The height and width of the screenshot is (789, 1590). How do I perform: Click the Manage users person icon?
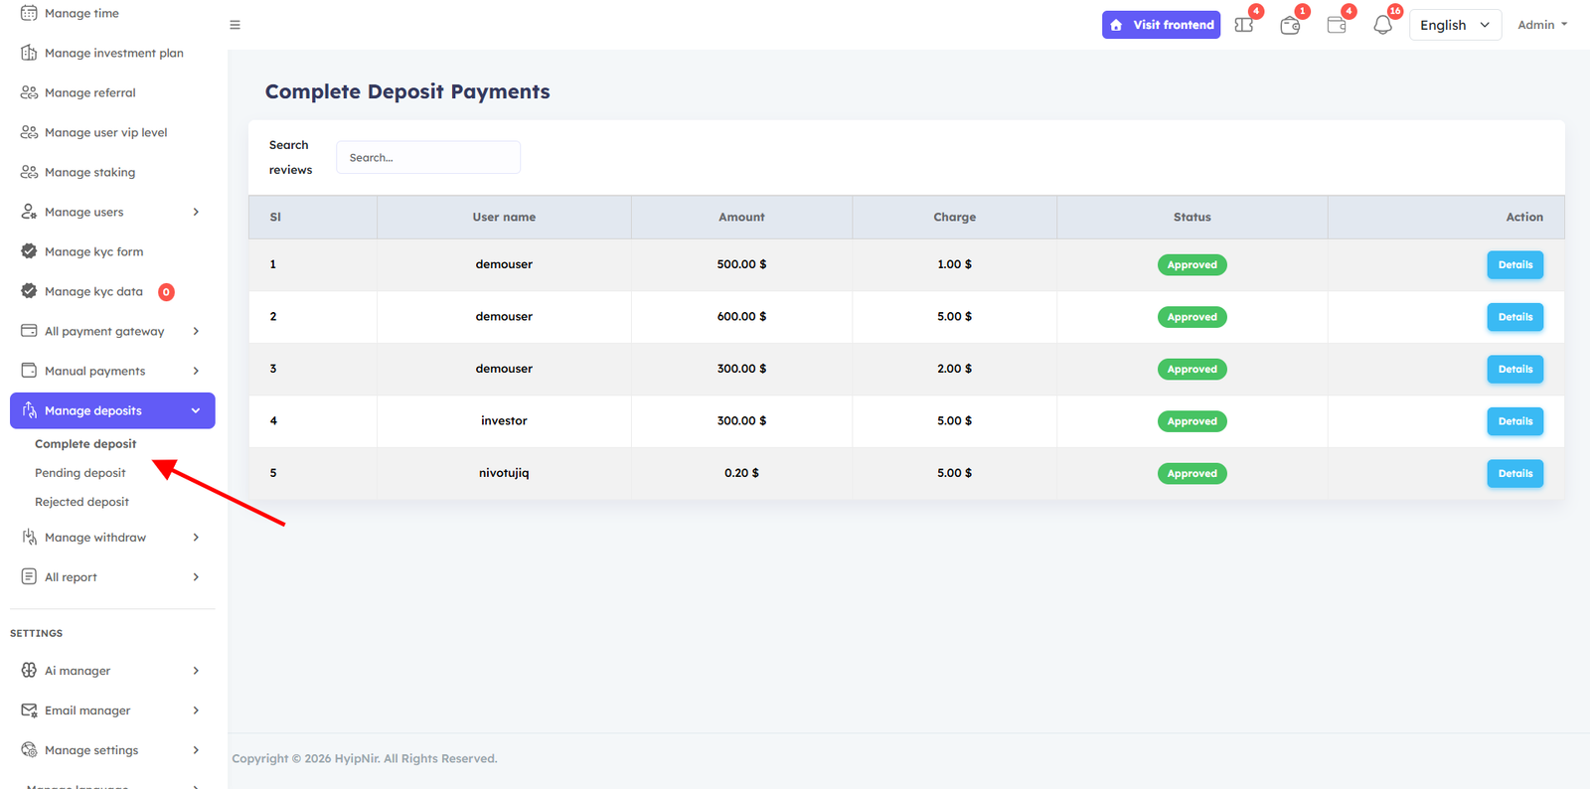pos(29,212)
